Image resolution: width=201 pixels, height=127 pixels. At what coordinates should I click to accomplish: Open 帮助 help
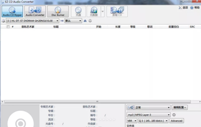[x=195, y=8]
